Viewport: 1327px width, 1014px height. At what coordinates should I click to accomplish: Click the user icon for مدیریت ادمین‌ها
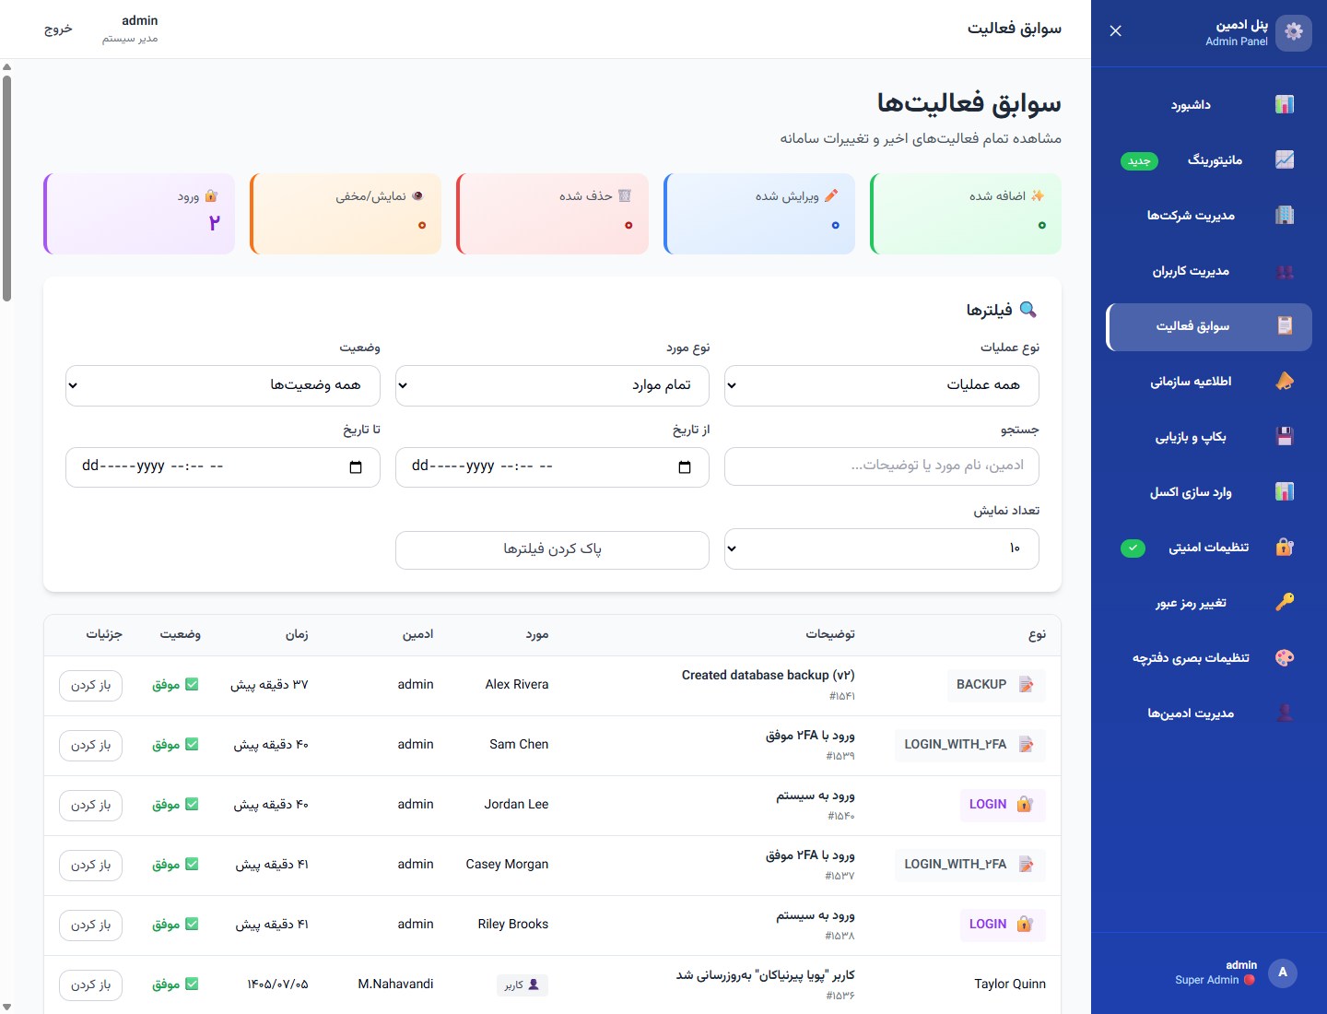click(1285, 713)
